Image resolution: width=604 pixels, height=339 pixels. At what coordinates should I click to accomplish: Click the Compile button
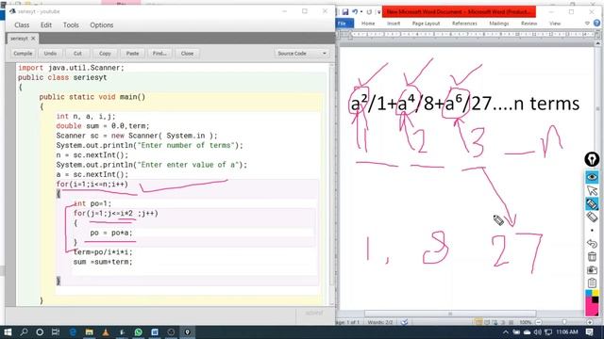tap(23, 54)
